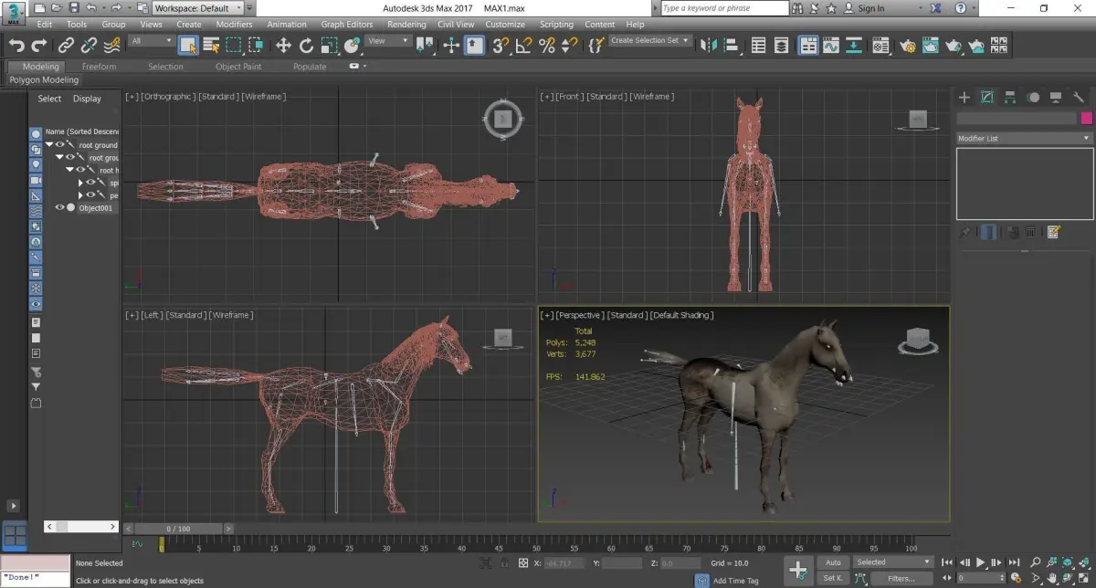The image size is (1096, 588).
Task: Hide Object001 using its eye icon
Action: [60, 208]
